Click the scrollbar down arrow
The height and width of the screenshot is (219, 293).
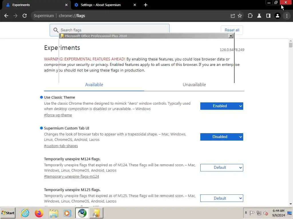(x=291, y=204)
